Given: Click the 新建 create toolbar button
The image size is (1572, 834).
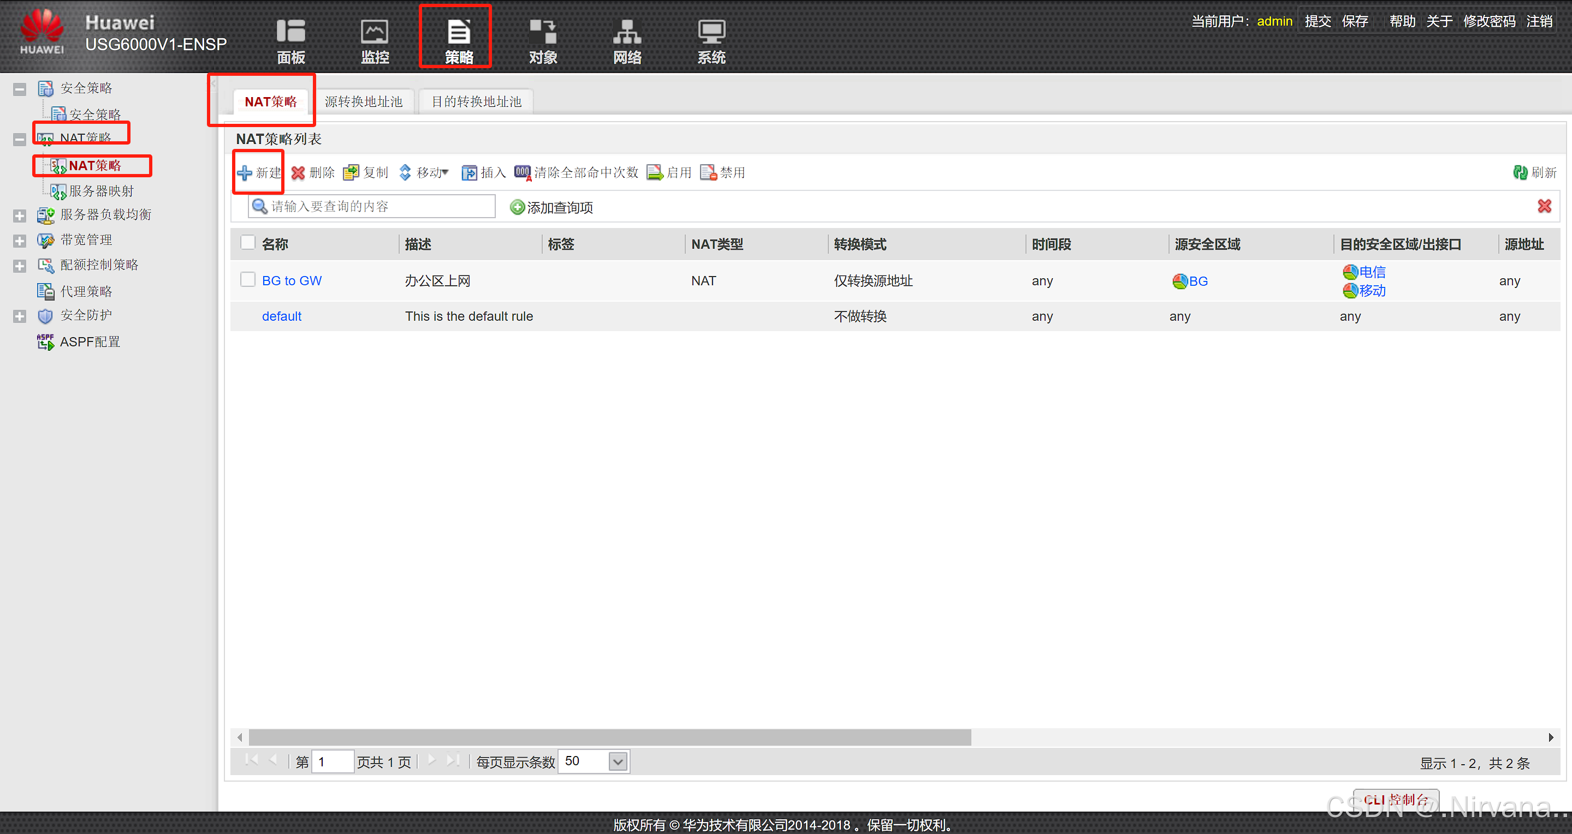Looking at the screenshot, I should [259, 172].
